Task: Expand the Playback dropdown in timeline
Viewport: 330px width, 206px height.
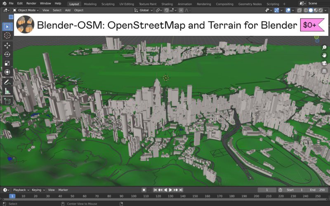Action: (21, 190)
